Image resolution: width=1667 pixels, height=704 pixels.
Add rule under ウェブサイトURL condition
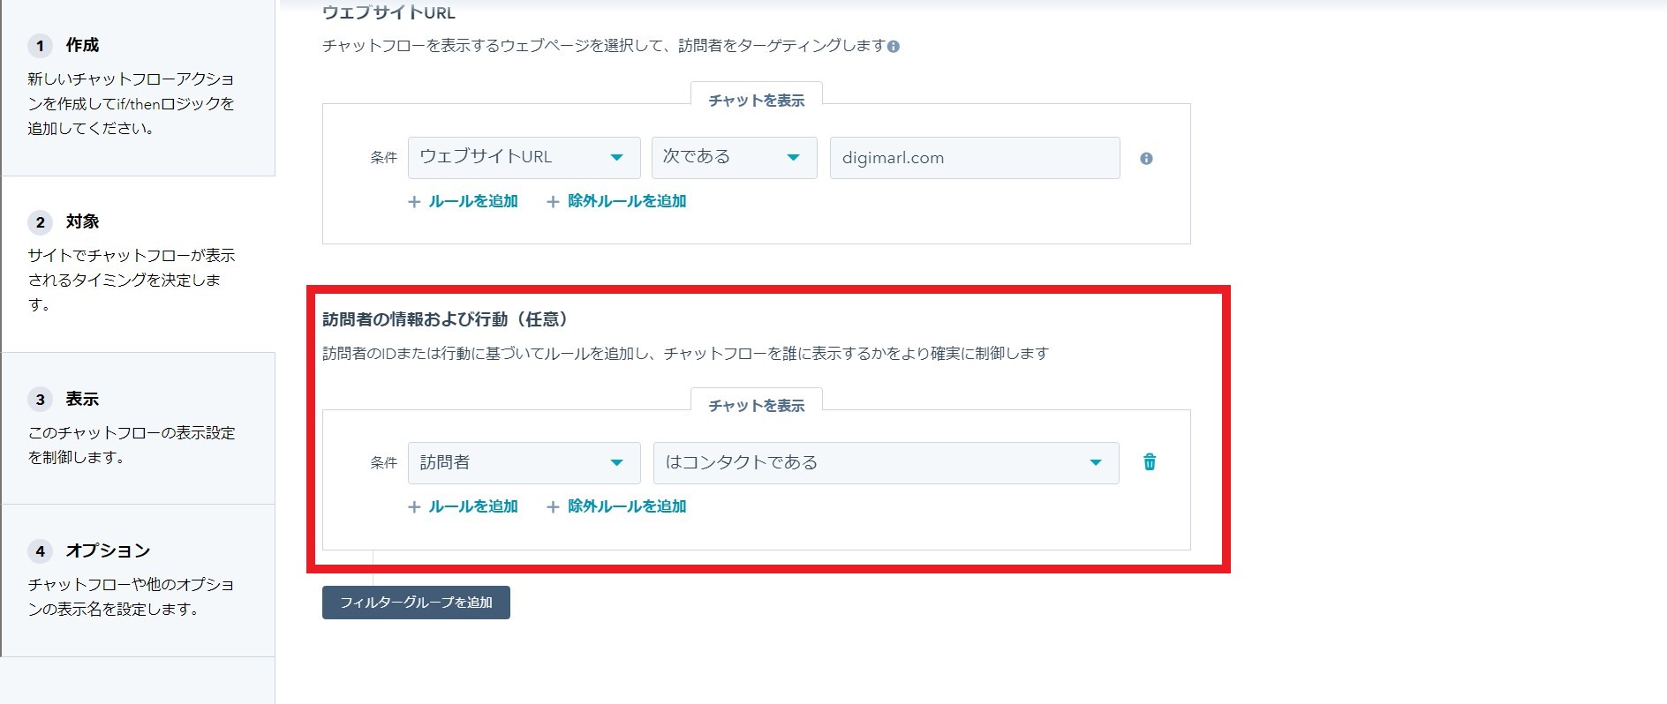pyautogui.click(x=463, y=201)
